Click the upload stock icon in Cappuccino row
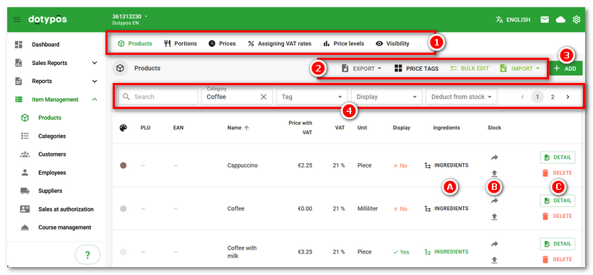Viewport: 593px width, 275px height. click(494, 173)
